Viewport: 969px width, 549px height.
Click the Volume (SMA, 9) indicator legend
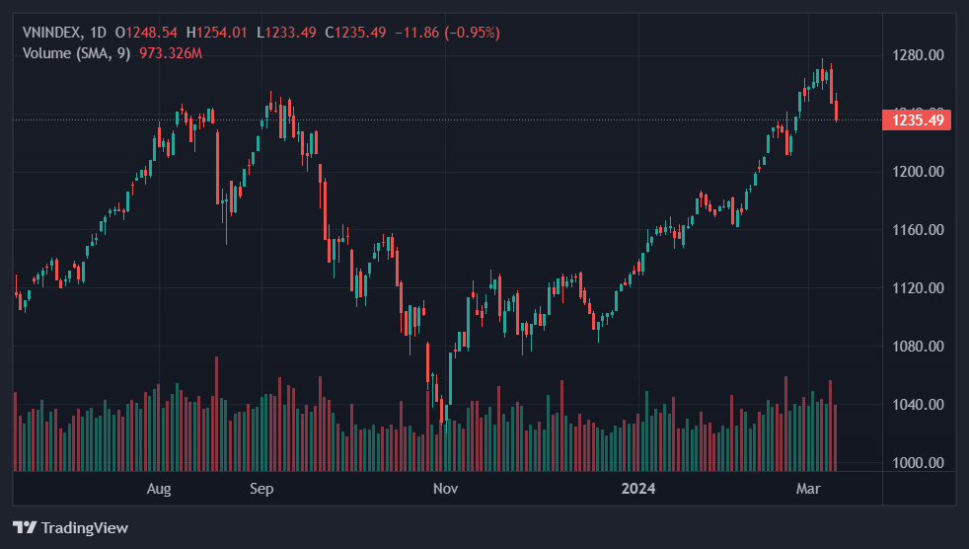(77, 52)
